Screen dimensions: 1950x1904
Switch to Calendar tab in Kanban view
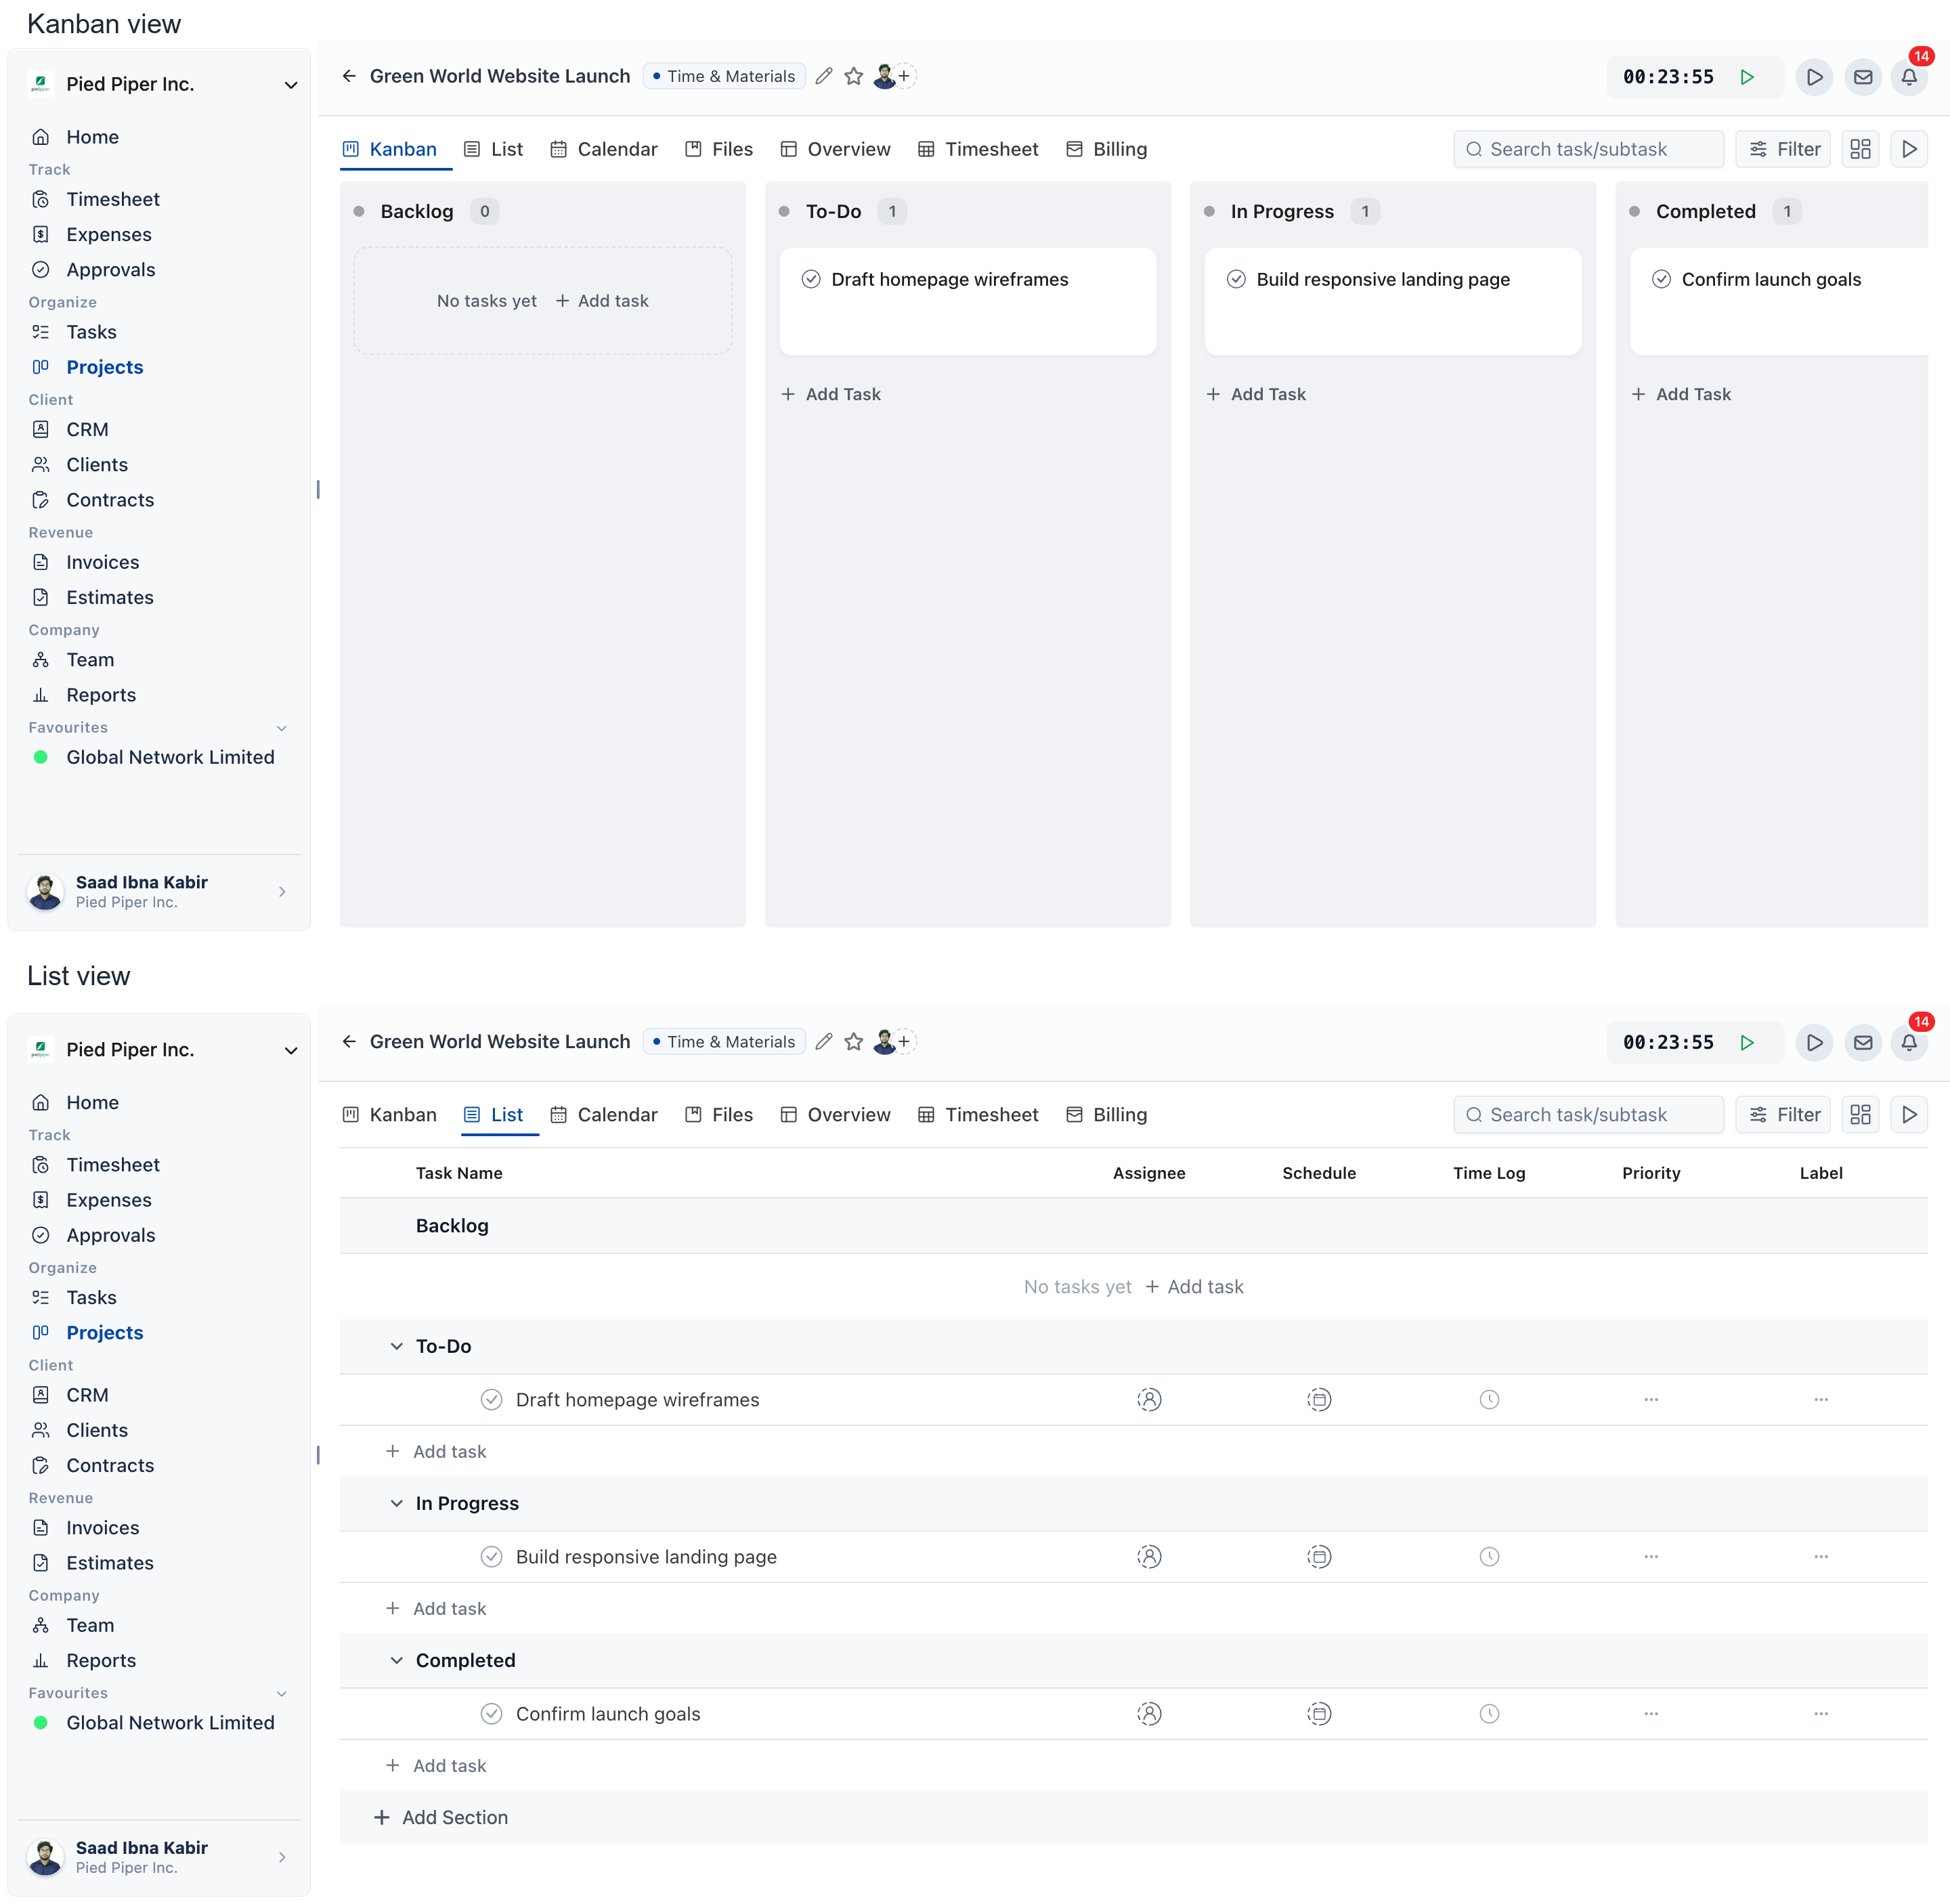(x=604, y=149)
